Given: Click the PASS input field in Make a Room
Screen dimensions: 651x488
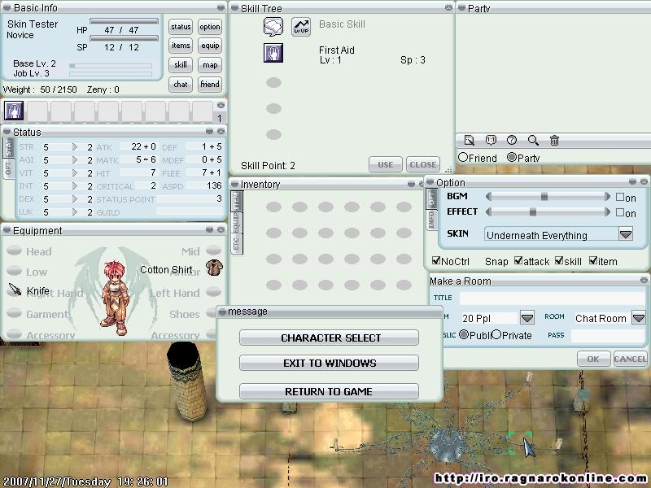Looking at the screenshot, I should [x=608, y=335].
